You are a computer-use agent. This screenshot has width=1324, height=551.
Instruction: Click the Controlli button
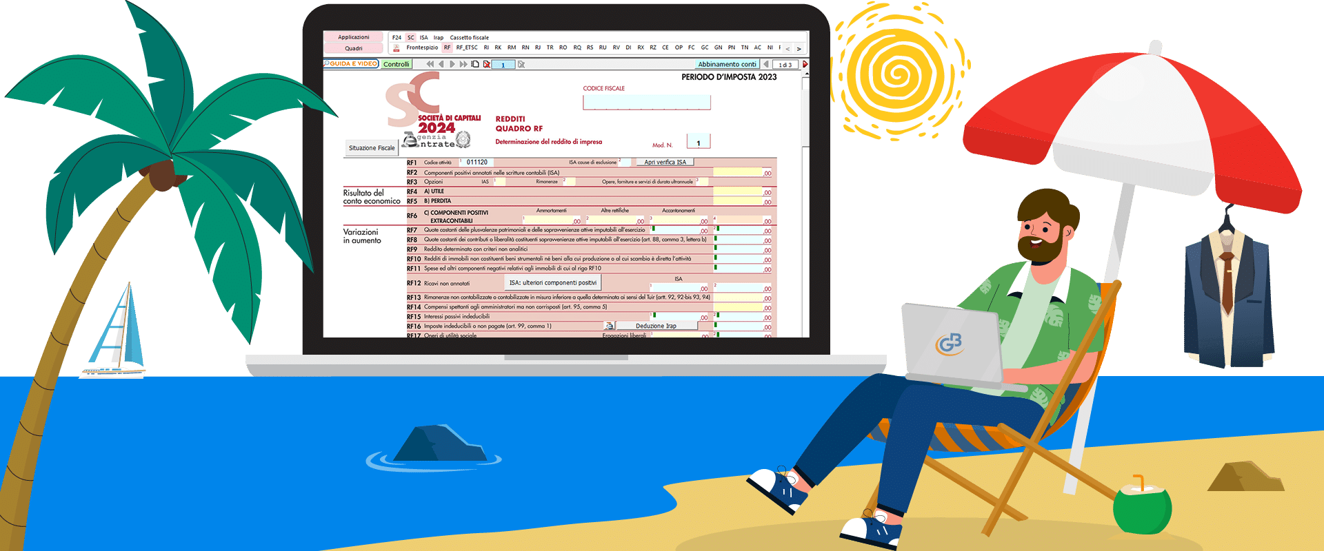[x=397, y=64]
